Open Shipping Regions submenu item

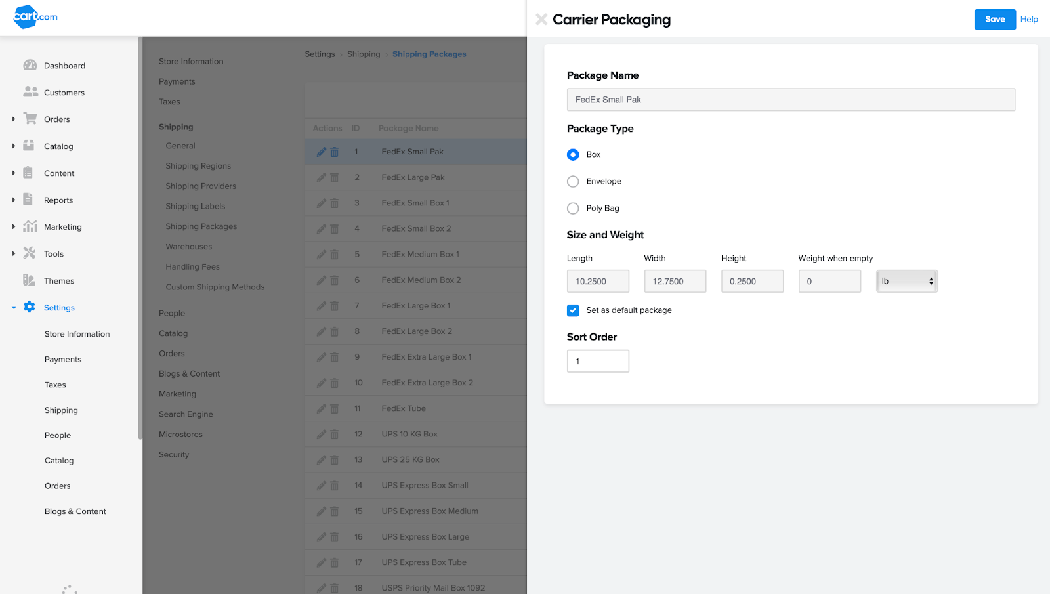198,166
